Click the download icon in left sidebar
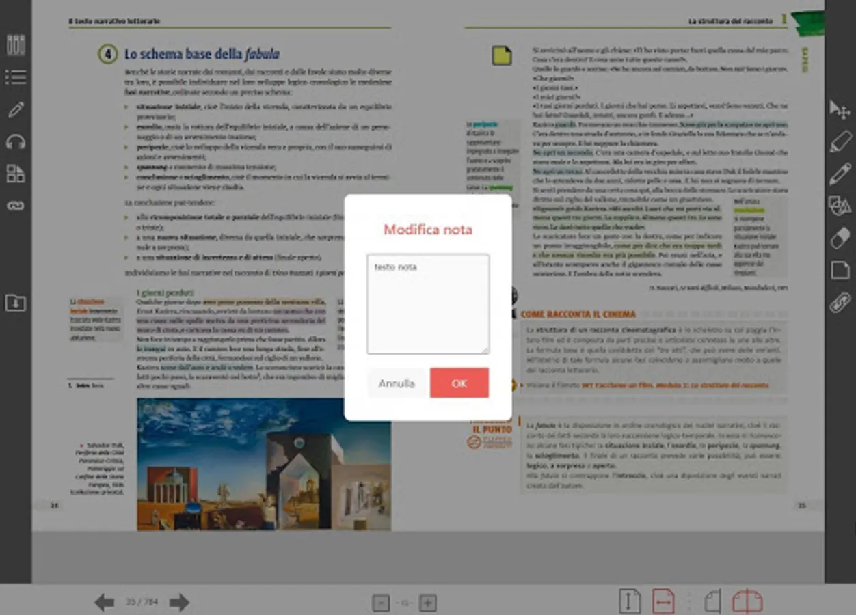 [x=16, y=302]
